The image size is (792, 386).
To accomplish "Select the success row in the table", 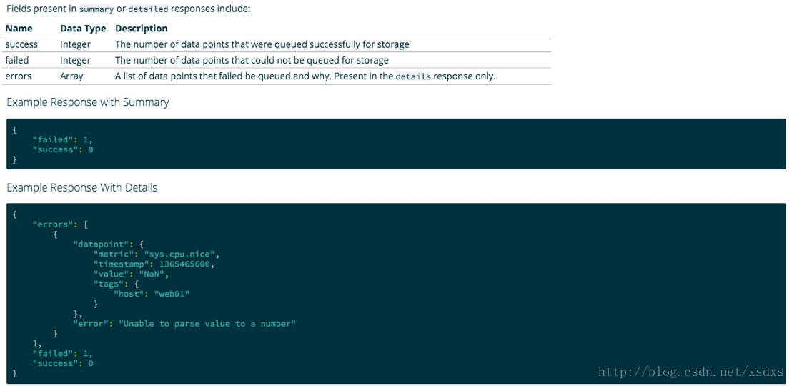I will 278,44.
